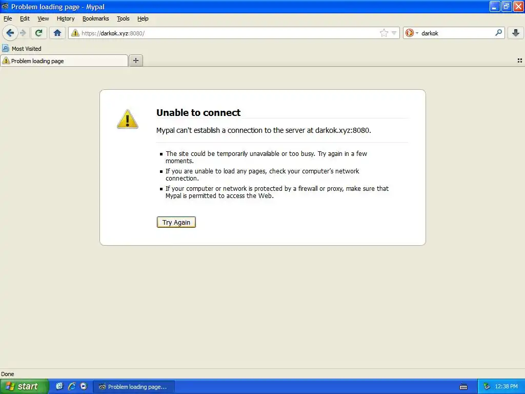Click the keyboard icon in the taskbar
Image resolution: width=525 pixels, height=394 pixels.
pyautogui.click(x=463, y=387)
